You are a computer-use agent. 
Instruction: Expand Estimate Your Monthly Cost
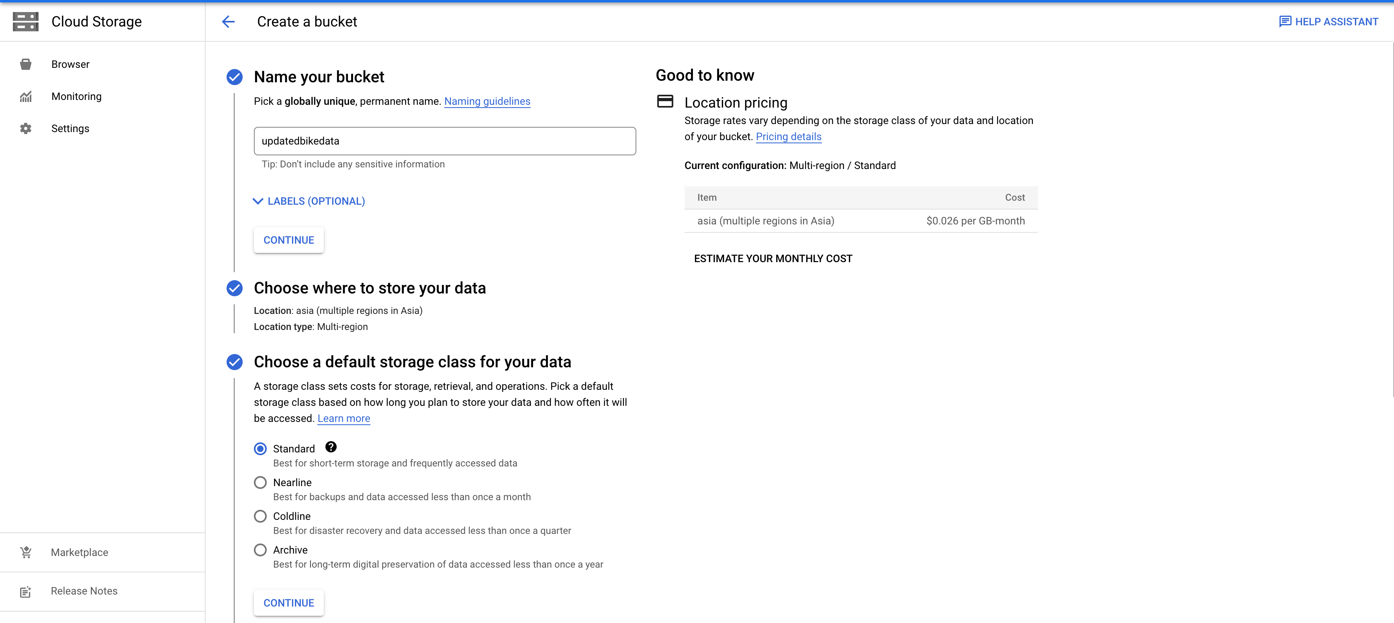click(x=773, y=259)
